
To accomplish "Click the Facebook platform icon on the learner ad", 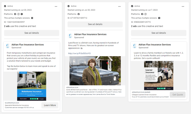I will (142, 14).
